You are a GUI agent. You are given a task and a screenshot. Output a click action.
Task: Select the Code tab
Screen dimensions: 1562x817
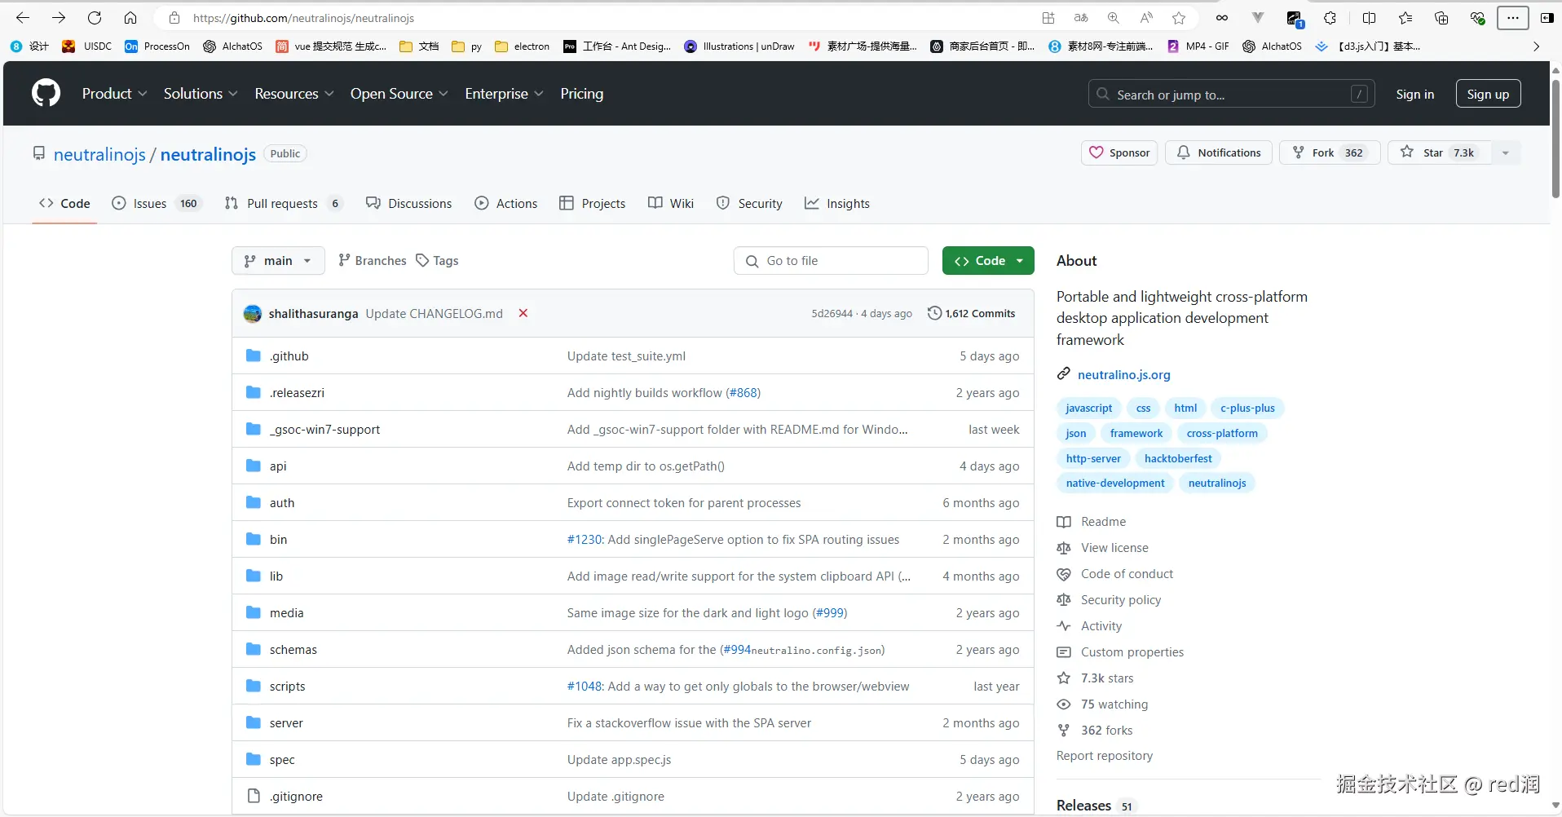64,203
